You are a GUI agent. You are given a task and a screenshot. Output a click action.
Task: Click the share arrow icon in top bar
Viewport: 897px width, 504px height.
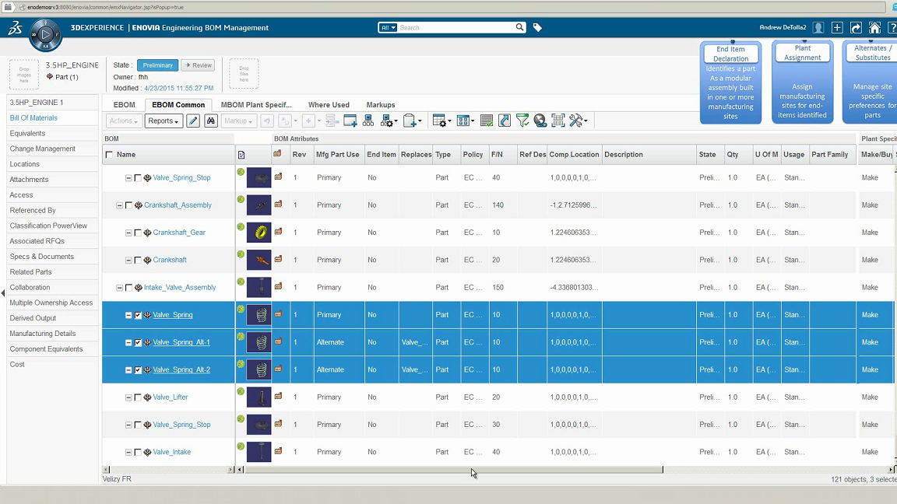pyautogui.click(x=857, y=28)
